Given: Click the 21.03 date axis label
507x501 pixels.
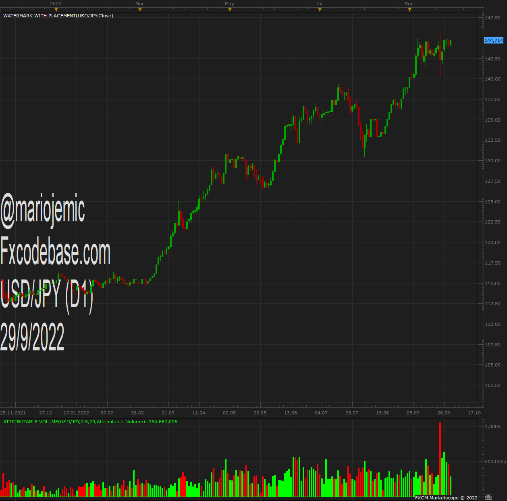Looking at the screenshot, I should click(168, 413).
